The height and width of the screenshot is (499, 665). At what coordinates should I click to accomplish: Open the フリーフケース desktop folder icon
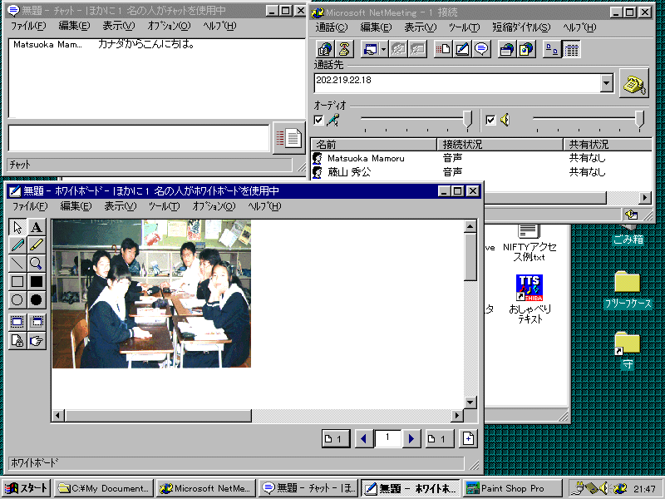(x=628, y=289)
